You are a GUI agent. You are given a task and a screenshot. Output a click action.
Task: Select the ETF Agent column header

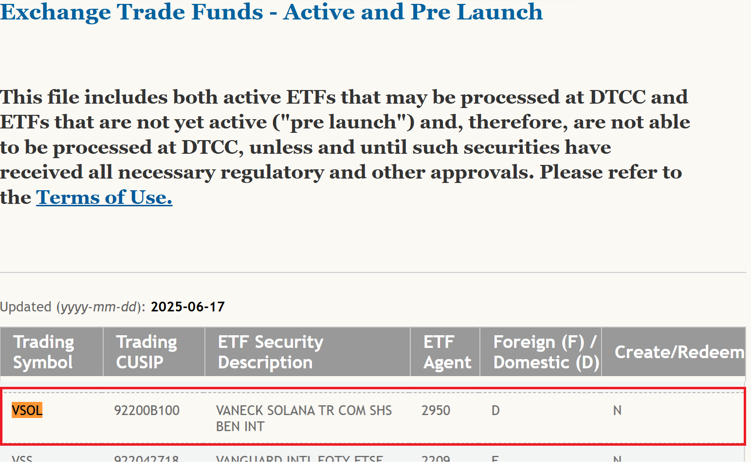447,352
